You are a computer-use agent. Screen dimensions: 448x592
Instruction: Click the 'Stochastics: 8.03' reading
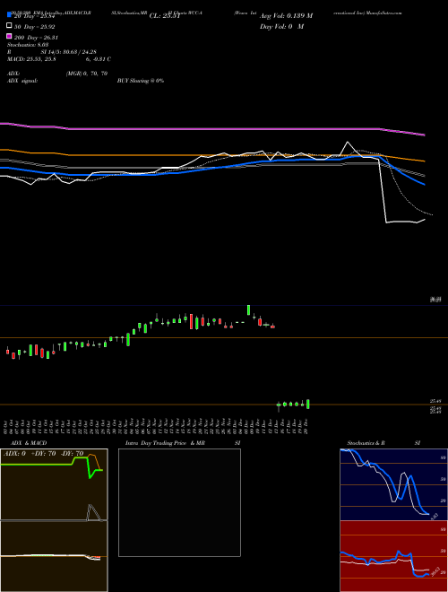(28, 45)
